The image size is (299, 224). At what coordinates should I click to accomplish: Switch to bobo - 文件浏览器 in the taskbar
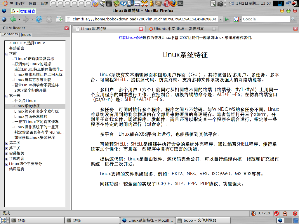click(203, 220)
